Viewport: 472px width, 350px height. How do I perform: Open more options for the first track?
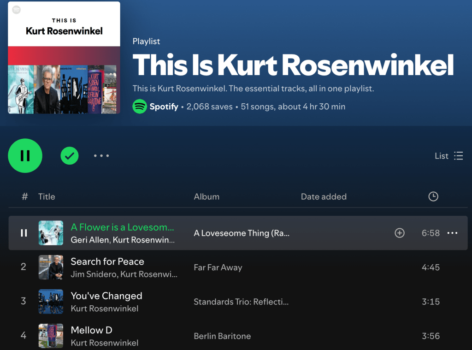452,233
